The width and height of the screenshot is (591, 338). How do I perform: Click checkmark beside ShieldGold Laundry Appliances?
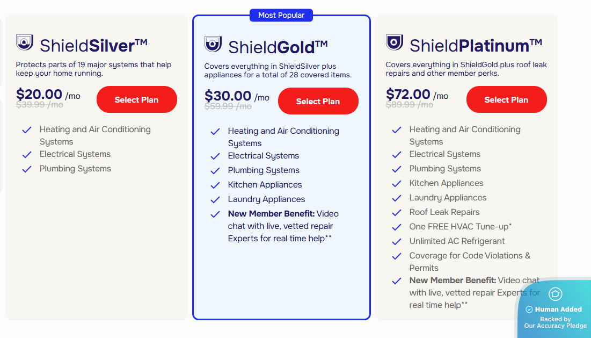pos(216,200)
